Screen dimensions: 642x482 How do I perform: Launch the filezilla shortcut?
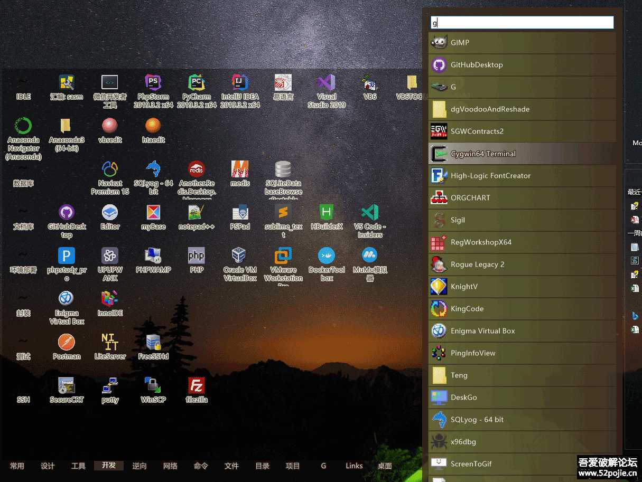[197, 386]
